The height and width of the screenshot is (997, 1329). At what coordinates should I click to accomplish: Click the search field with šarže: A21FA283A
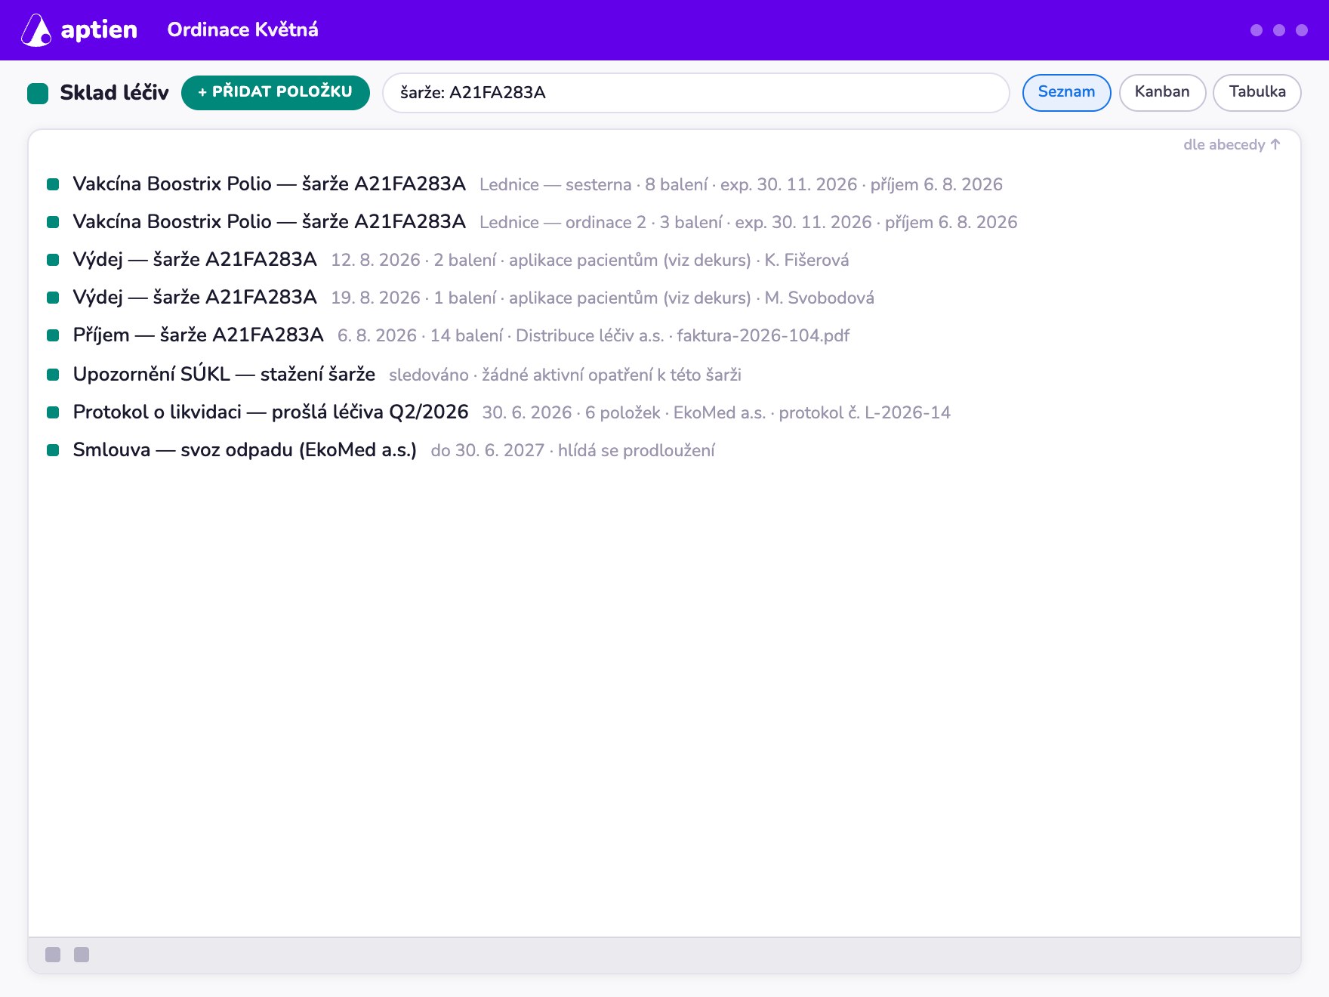(695, 92)
